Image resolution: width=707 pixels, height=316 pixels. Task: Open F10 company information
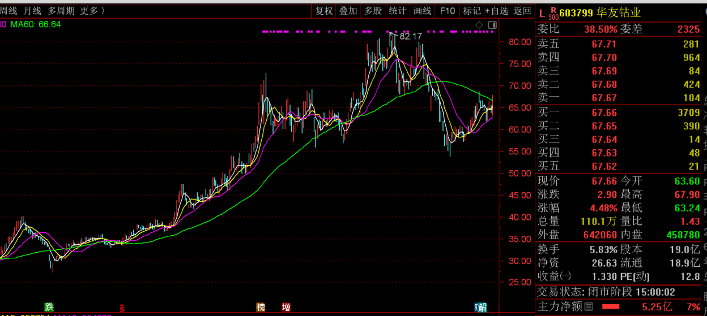click(448, 11)
